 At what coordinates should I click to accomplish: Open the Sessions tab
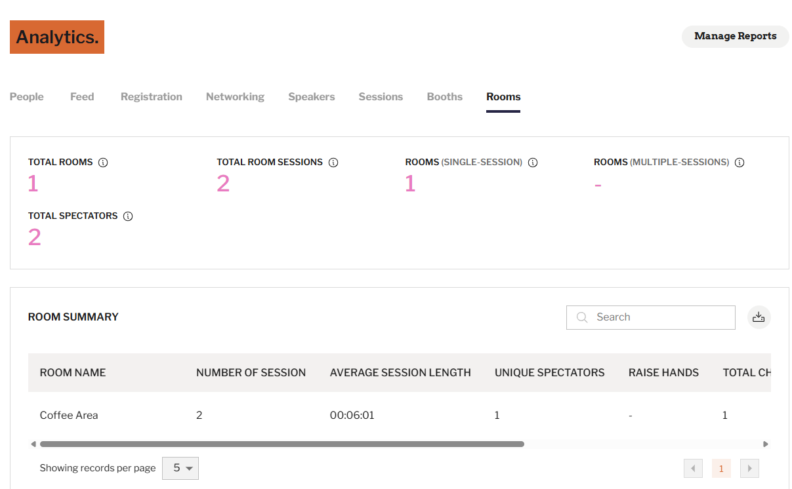(381, 97)
